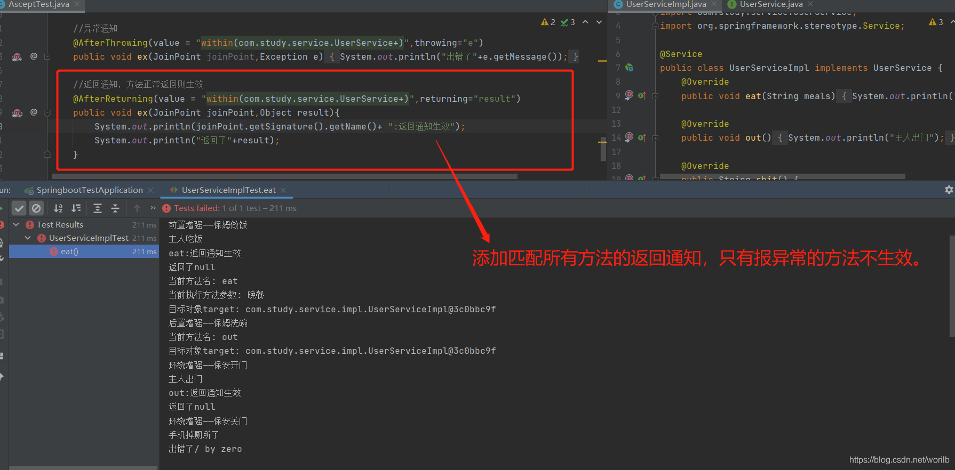This screenshot has height=470, width=955.
Task: Switch to SpringbootTestApplication run tab
Action: pos(89,190)
